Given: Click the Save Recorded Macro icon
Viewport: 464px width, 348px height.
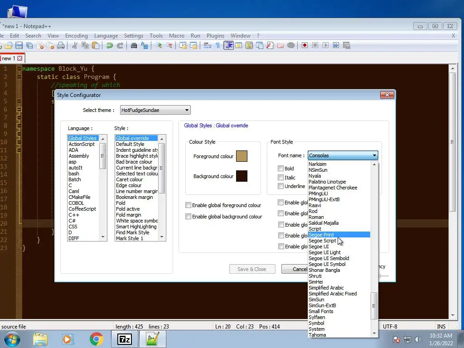Looking at the screenshot, I should point(347,45).
